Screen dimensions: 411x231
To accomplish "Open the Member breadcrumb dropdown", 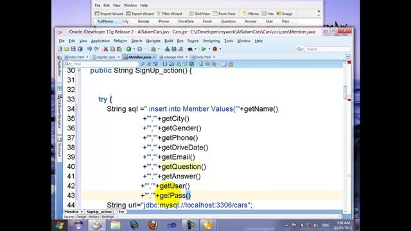I will coord(82,212).
